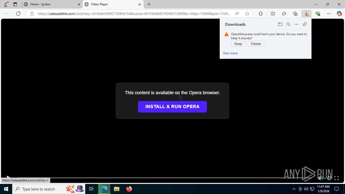345x194 pixels.
Task: Open the notification center
Action: pos(337,189)
